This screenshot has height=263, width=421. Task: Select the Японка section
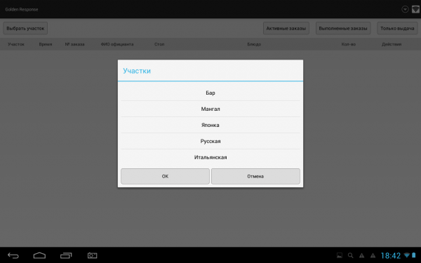coord(210,125)
